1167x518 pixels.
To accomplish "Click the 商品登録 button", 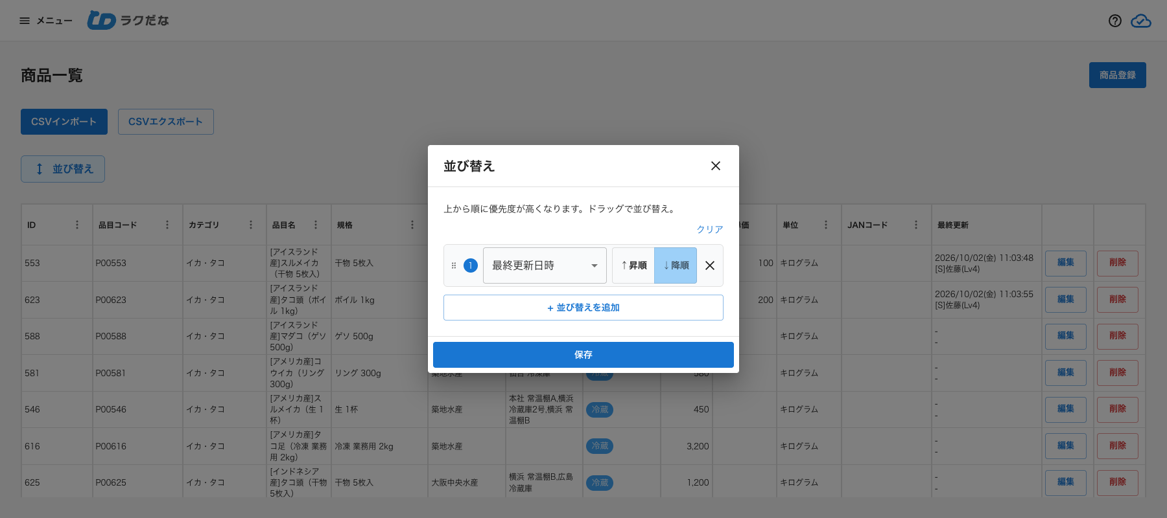I will pos(1118,75).
